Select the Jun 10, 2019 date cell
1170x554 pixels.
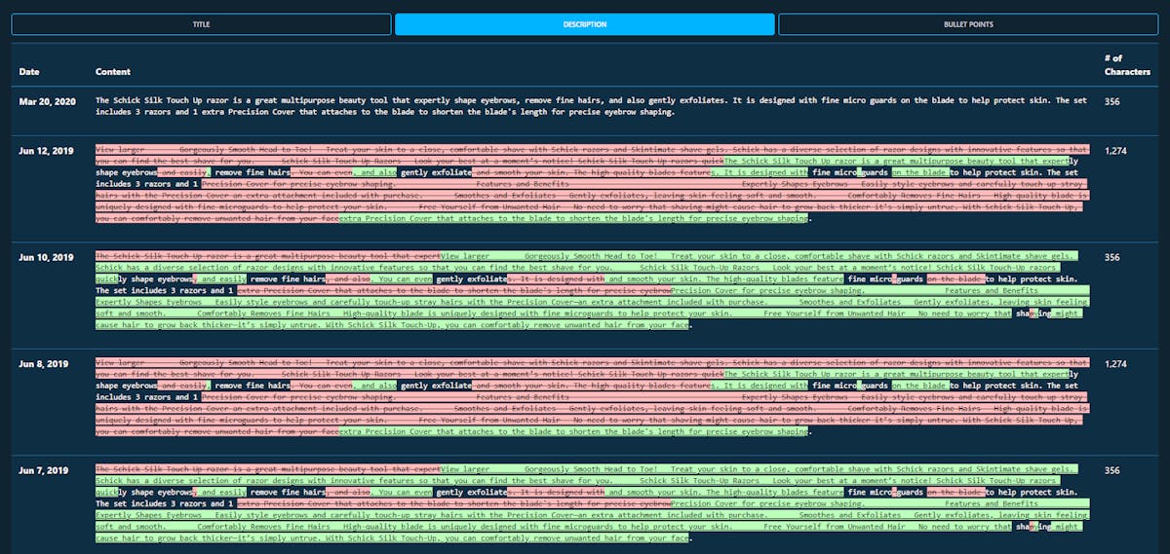point(46,257)
